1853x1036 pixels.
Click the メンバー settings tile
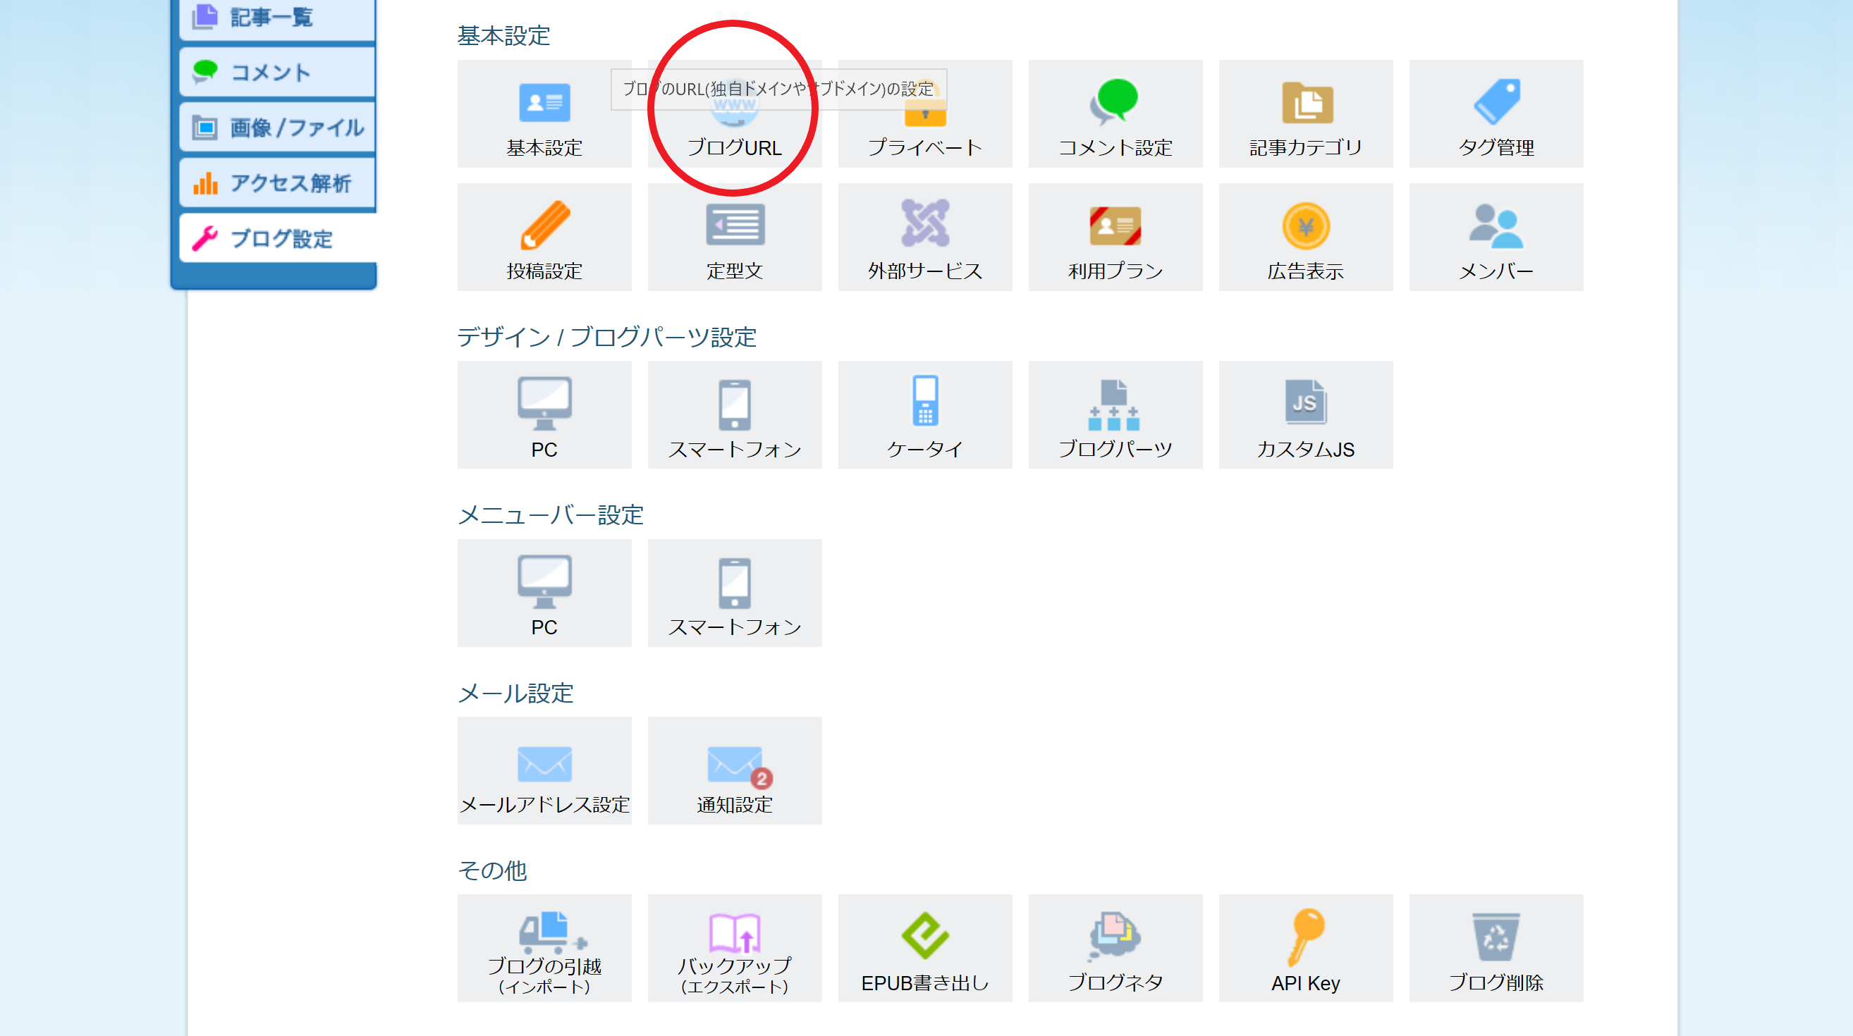click(x=1496, y=238)
